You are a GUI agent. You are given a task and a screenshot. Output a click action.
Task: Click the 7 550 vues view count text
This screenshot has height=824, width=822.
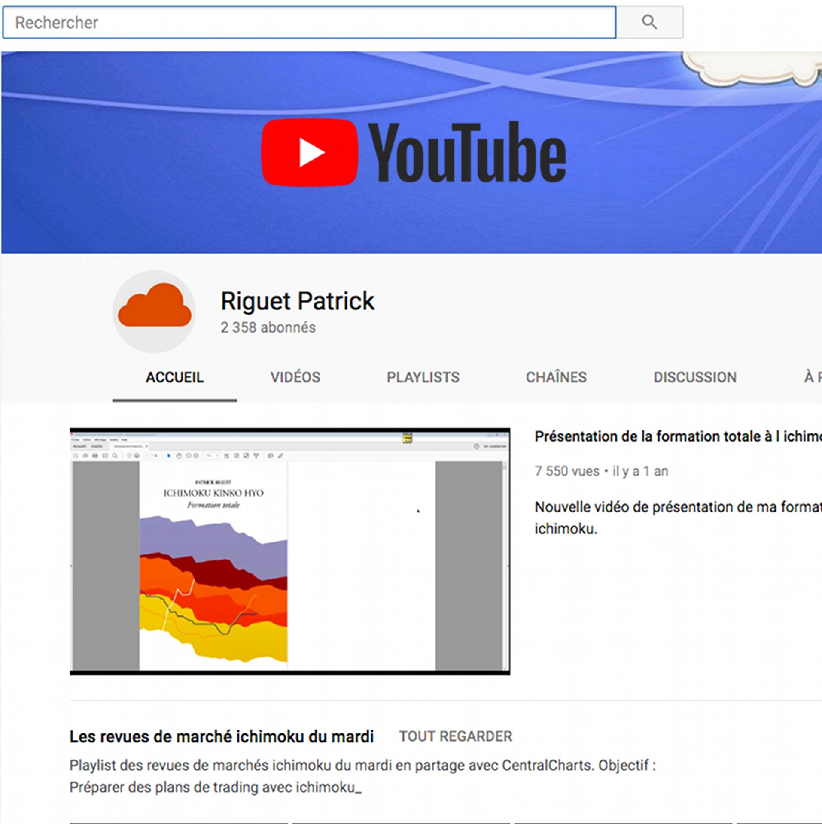tap(567, 471)
